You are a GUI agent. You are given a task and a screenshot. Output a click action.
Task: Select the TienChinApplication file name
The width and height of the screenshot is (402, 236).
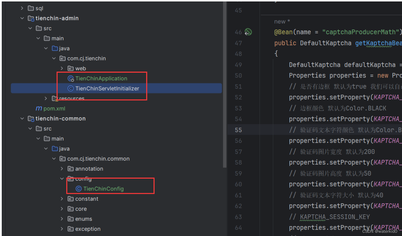tap(101, 78)
